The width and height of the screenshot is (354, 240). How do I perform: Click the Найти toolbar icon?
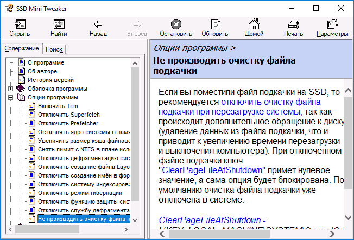coord(59,24)
